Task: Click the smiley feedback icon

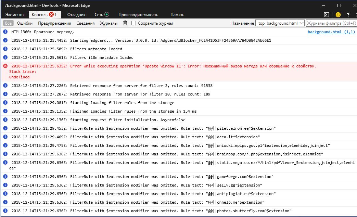Action: pos(338,15)
